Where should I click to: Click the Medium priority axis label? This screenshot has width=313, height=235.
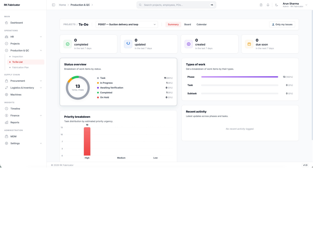point(121,158)
